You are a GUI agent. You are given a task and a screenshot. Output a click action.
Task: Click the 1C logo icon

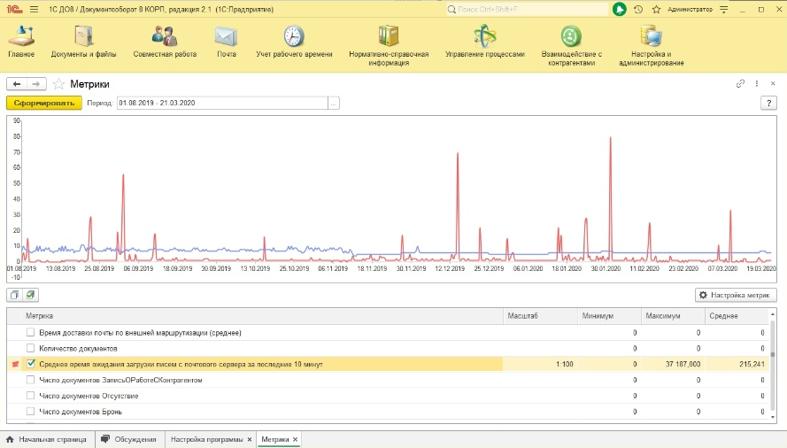14,9
